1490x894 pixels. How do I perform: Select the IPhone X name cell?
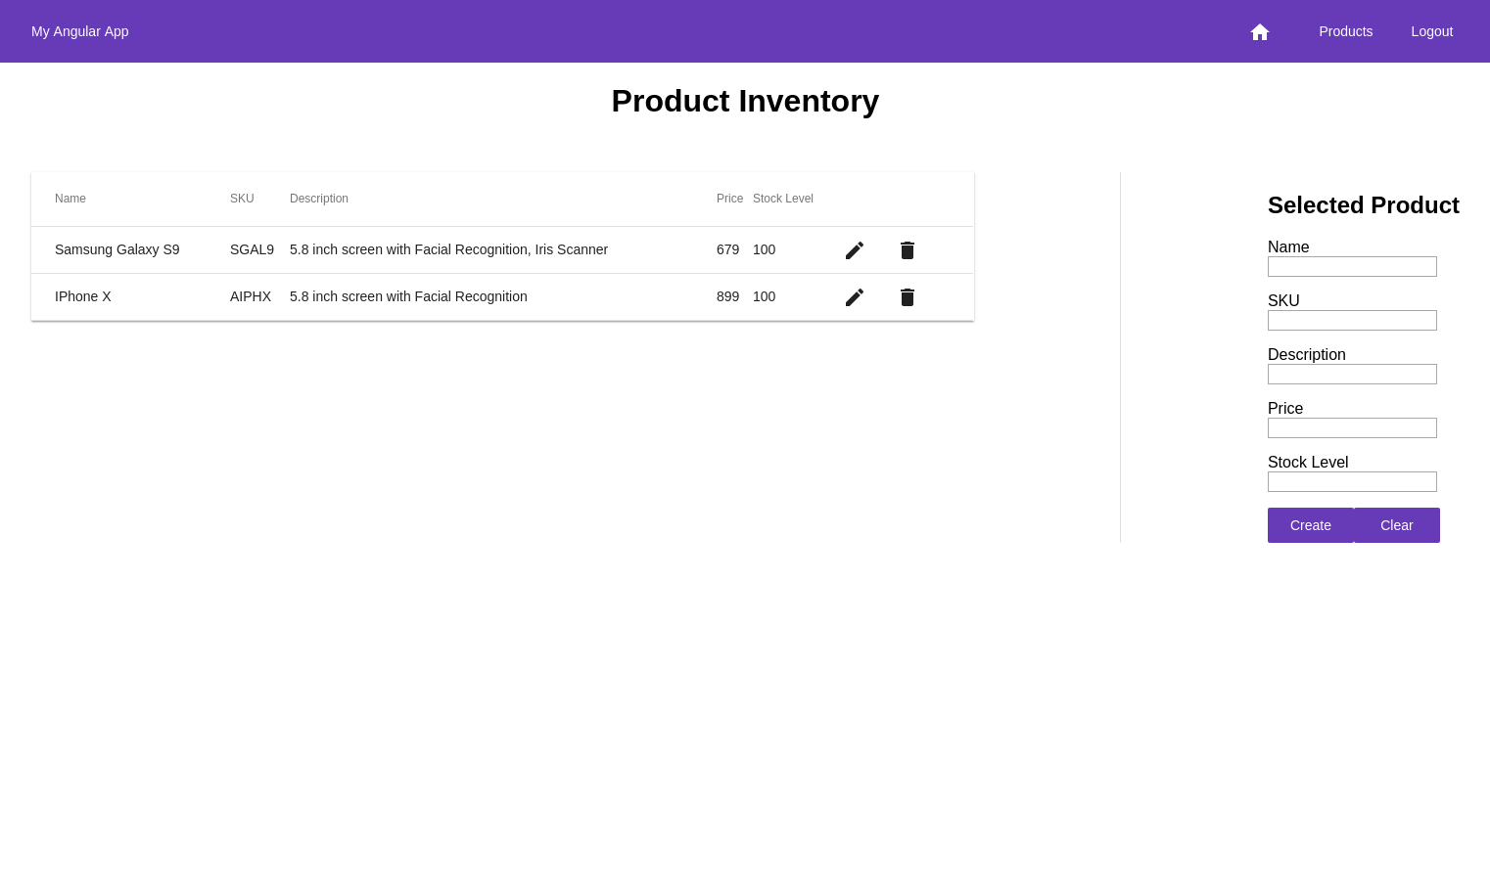point(83,296)
